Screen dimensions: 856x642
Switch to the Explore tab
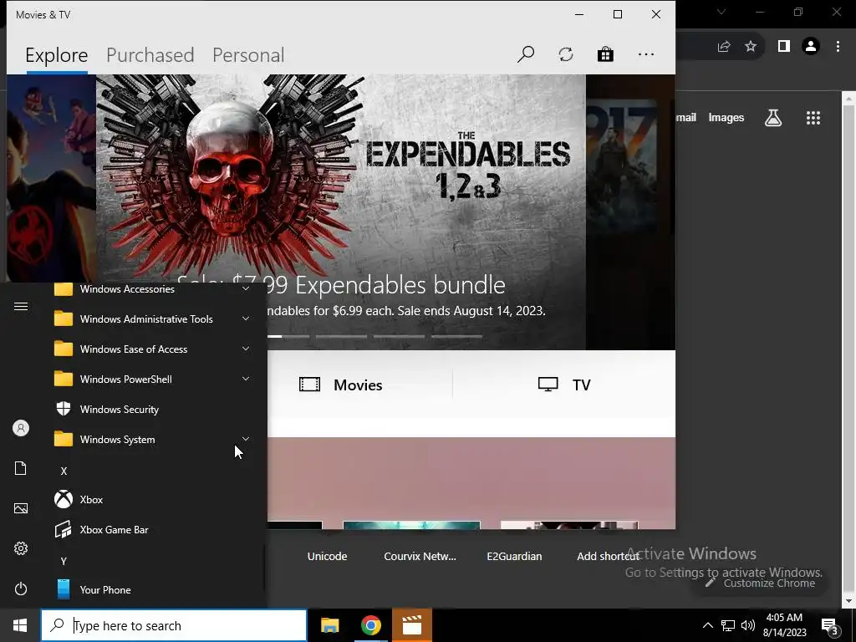point(56,55)
